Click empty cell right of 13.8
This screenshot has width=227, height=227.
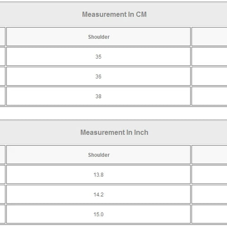(x=209, y=174)
